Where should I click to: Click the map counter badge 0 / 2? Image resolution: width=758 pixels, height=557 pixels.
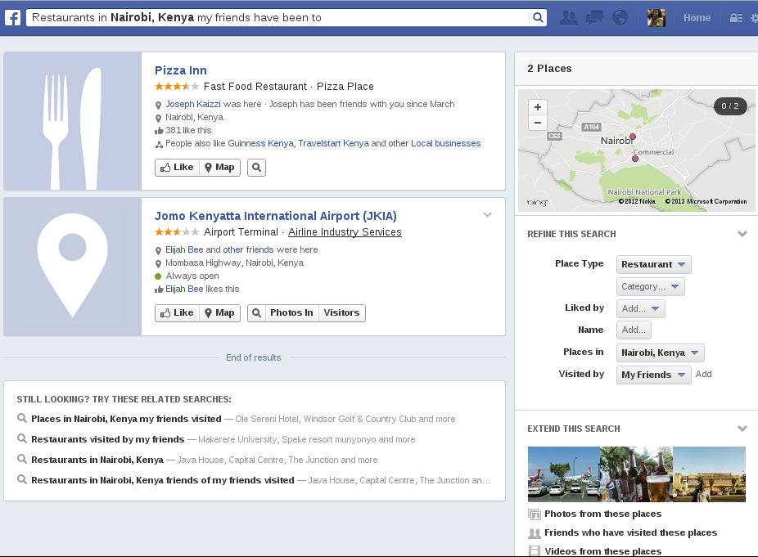pyautogui.click(x=730, y=106)
